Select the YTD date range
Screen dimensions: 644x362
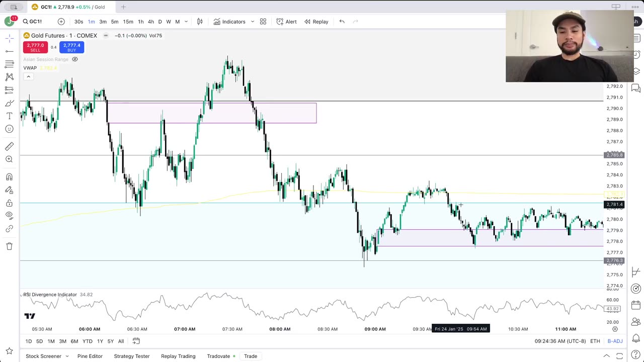[88, 341]
